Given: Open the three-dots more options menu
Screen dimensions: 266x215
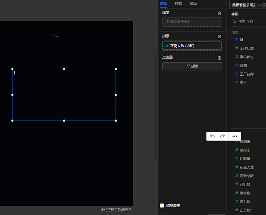Looking at the screenshot, I should click(235, 136).
